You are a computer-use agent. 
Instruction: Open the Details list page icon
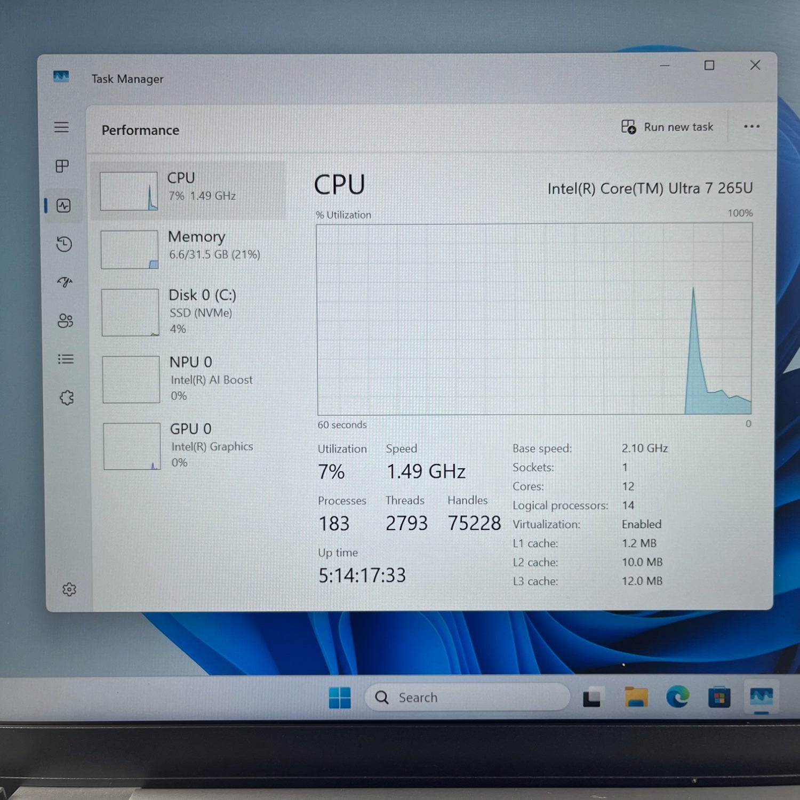pos(66,359)
